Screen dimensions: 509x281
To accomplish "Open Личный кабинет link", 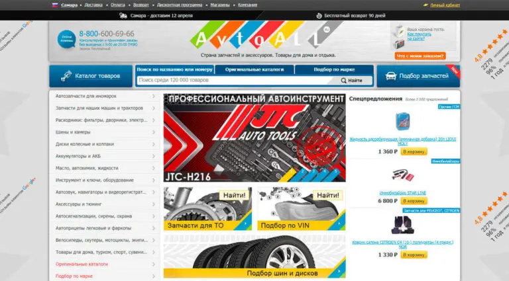I will [445, 5].
